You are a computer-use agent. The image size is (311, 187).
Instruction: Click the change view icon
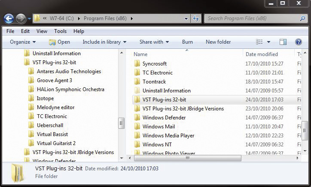tap(259, 42)
